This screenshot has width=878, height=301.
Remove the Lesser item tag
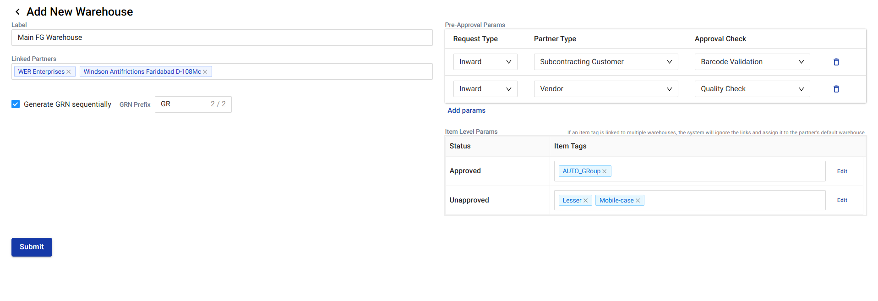tap(585, 201)
